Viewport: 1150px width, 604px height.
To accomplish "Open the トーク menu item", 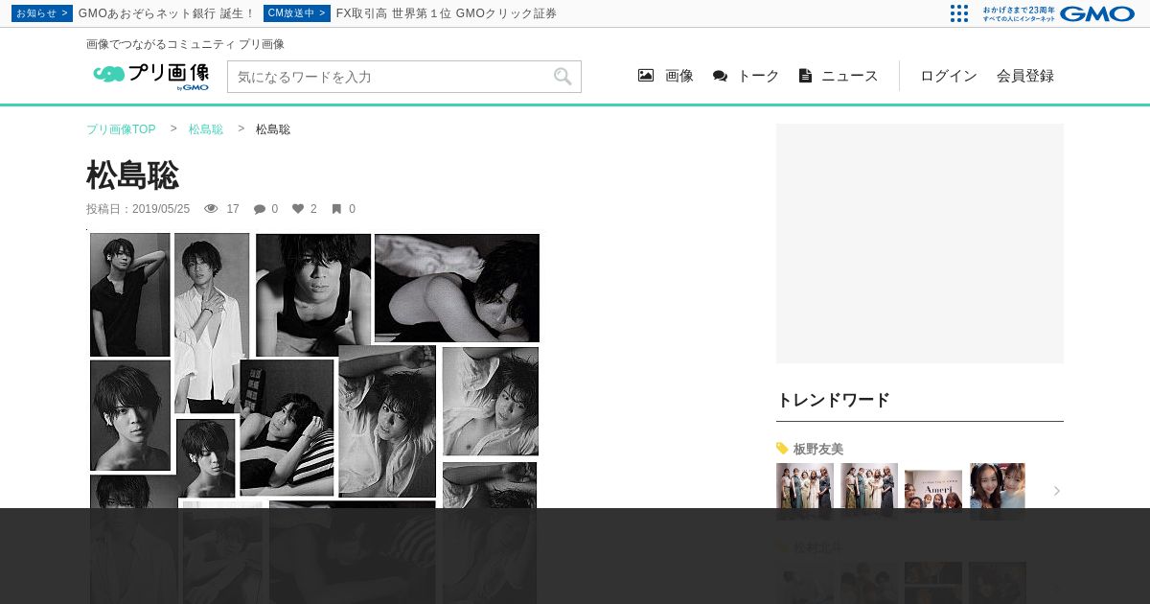I will coord(758,76).
